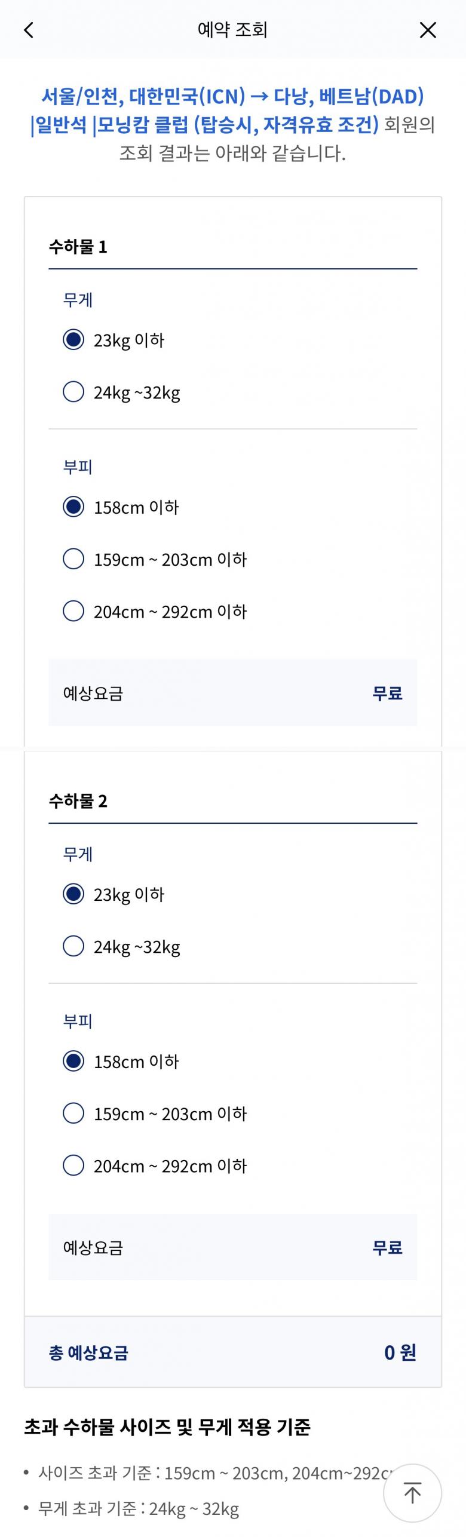Tap the ICN to DAD route summary text
Image resolution: width=466 pixels, height=1537 pixels.
click(x=232, y=111)
